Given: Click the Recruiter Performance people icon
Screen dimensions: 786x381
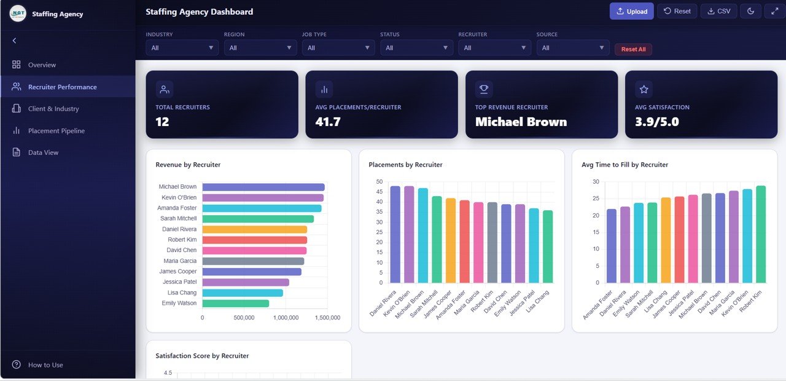Looking at the screenshot, I should [x=15, y=87].
